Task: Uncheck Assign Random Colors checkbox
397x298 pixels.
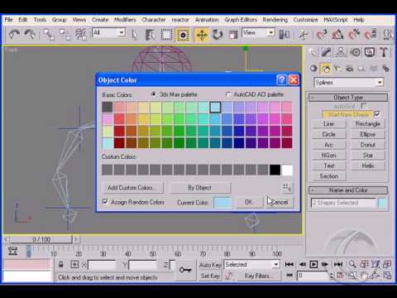Action: (x=105, y=202)
